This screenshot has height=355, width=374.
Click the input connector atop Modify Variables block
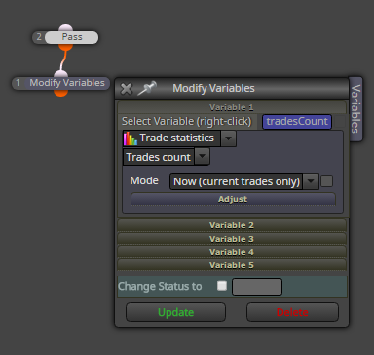60,74
